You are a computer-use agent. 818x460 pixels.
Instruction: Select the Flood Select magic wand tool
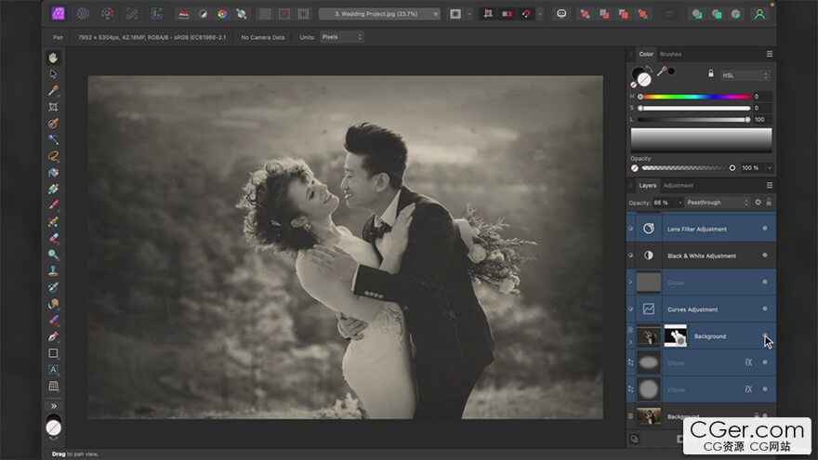53,139
